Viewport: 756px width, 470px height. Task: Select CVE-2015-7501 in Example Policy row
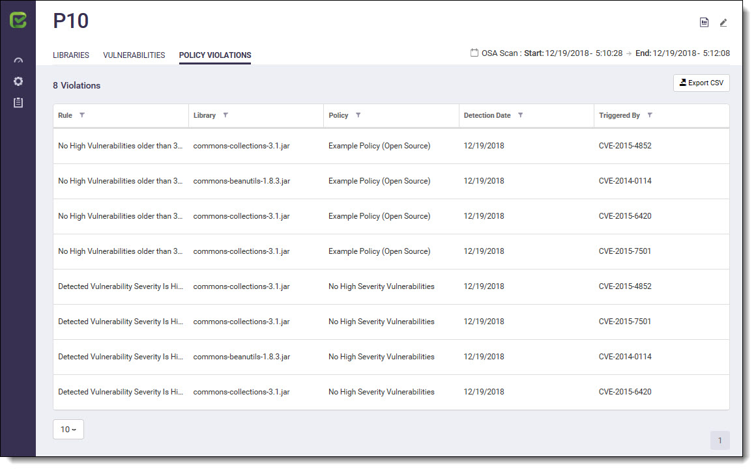[625, 251]
